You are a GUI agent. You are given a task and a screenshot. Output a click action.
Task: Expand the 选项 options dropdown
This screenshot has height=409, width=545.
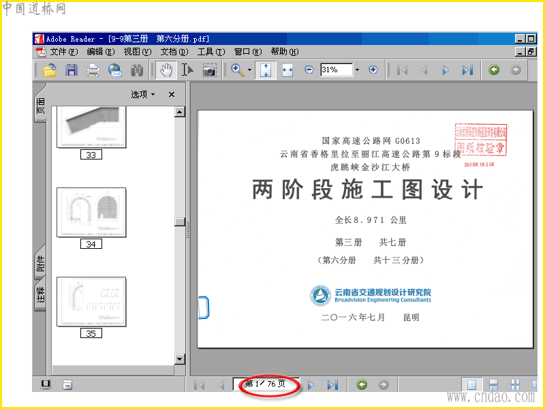(143, 94)
